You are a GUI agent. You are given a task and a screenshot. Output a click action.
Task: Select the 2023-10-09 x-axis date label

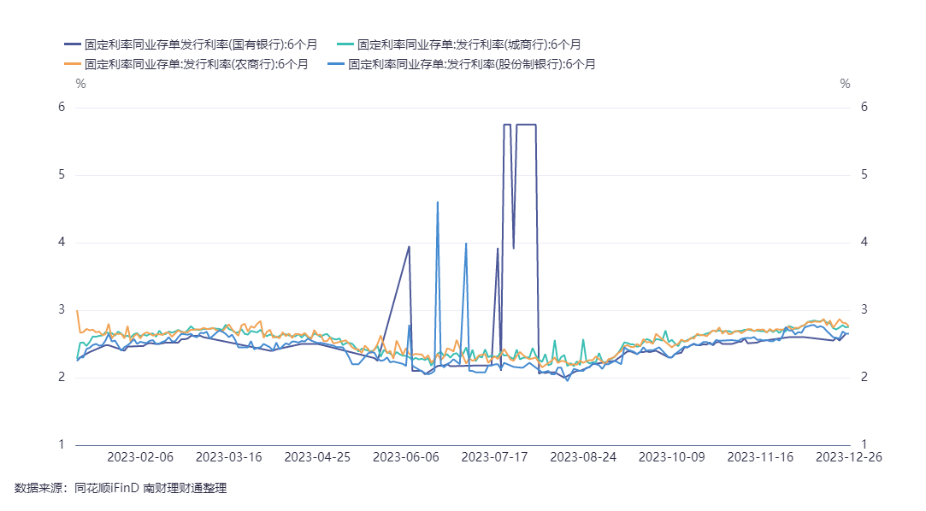point(672,457)
